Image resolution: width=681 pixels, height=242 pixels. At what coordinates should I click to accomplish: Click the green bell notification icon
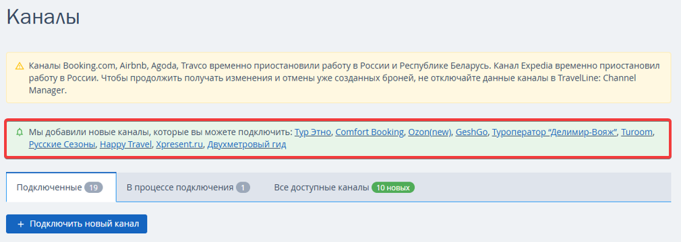tap(20, 132)
